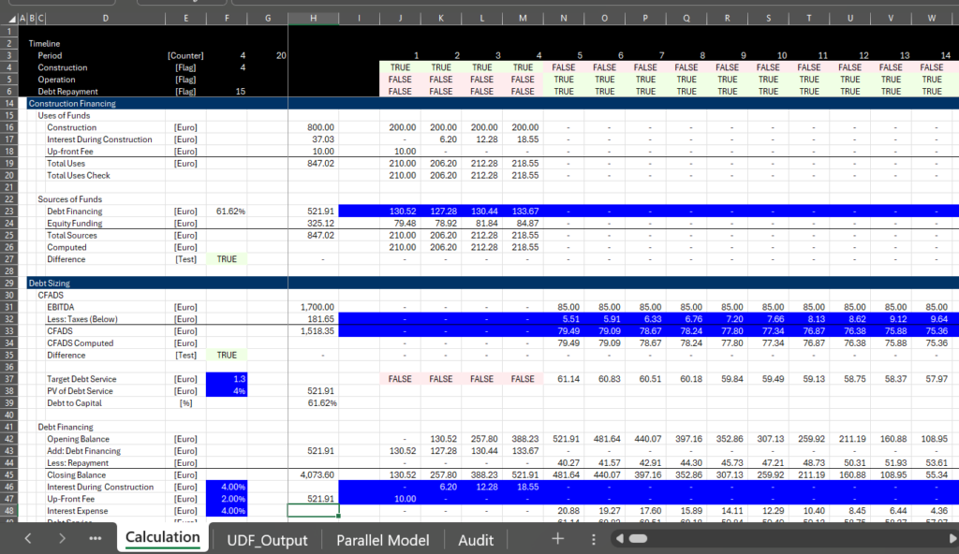Select the 'Less: Repayment' label
Image resolution: width=959 pixels, height=554 pixels.
(x=78, y=463)
